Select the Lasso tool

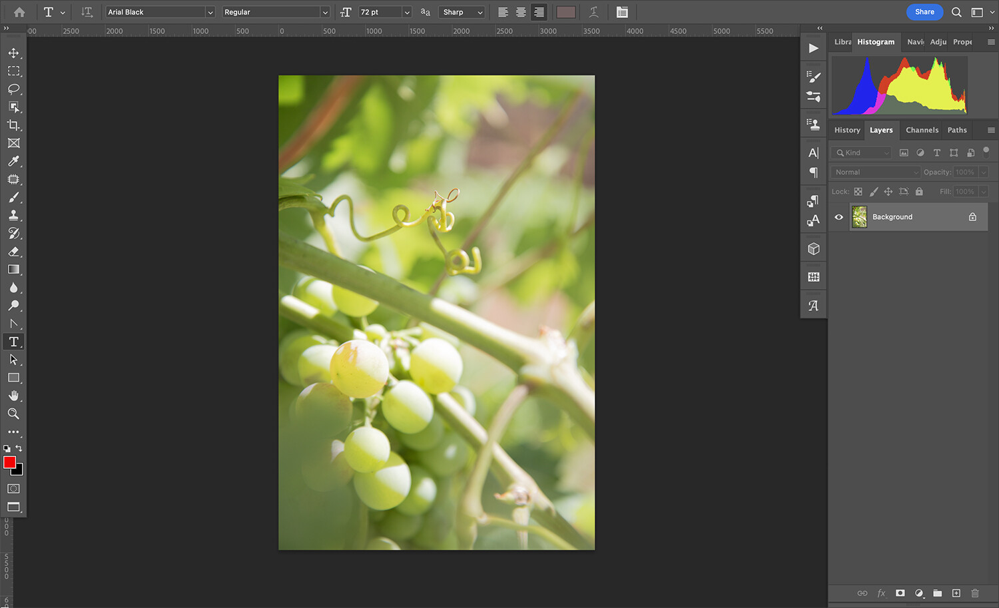click(x=13, y=89)
